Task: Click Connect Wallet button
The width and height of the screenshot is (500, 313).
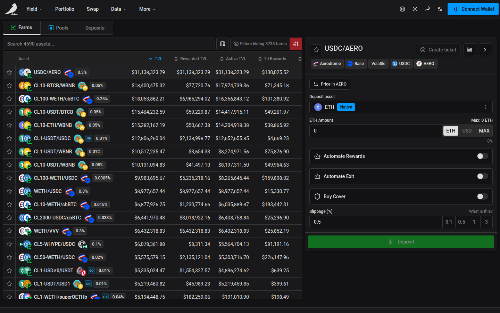Action: (473, 9)
